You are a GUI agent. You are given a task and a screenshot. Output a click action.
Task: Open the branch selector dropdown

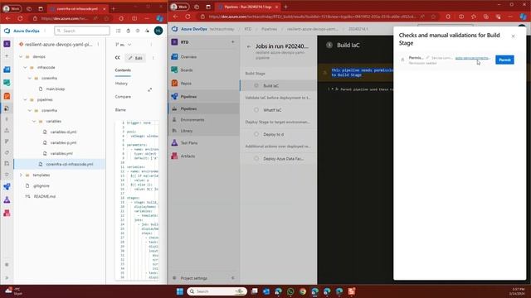124,45
